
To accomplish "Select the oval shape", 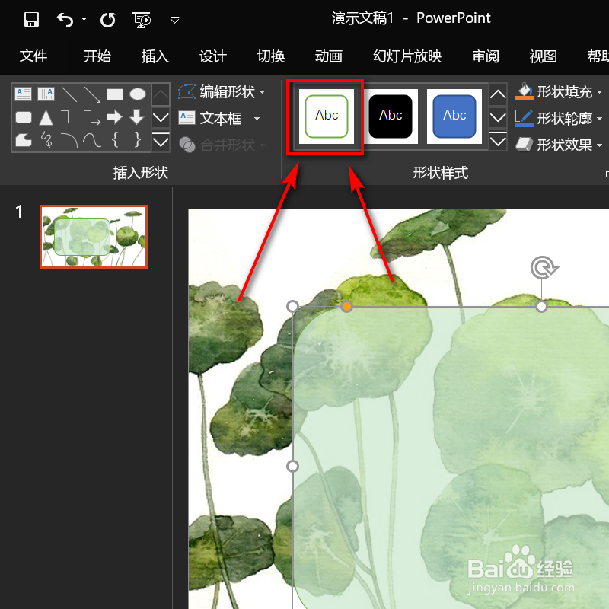I will (x=138, y=94).
